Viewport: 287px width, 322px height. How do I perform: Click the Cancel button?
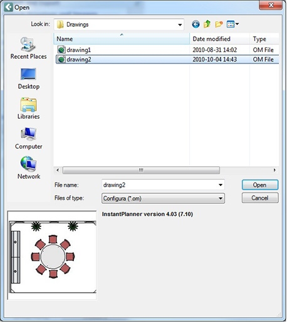pos(260,198)
